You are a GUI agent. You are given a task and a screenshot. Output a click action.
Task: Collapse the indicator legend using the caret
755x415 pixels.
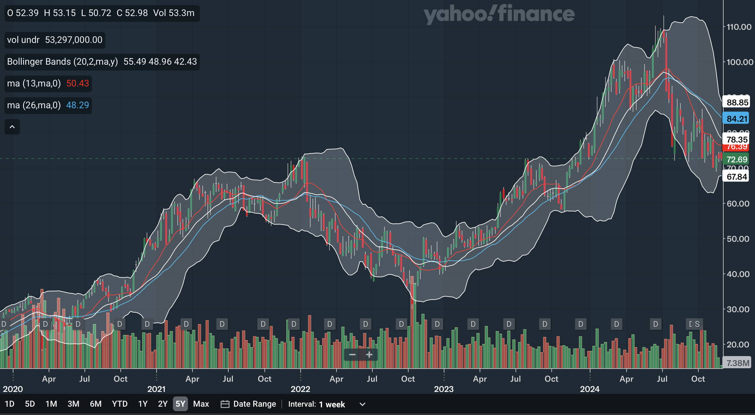tap(12, 126)
